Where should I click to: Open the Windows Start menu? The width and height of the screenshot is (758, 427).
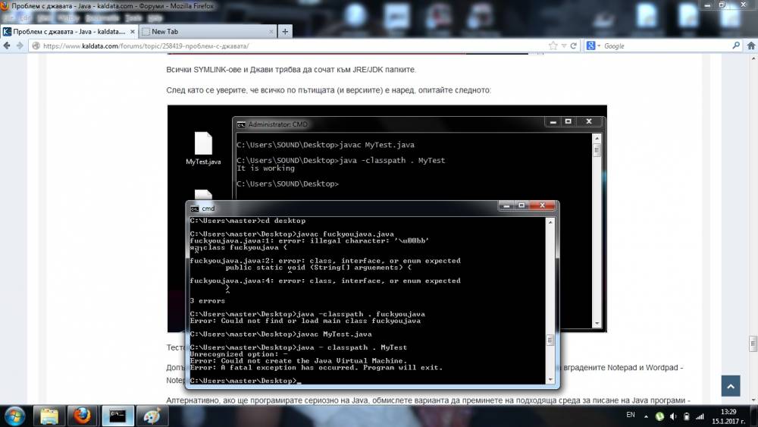click(14, 416)
